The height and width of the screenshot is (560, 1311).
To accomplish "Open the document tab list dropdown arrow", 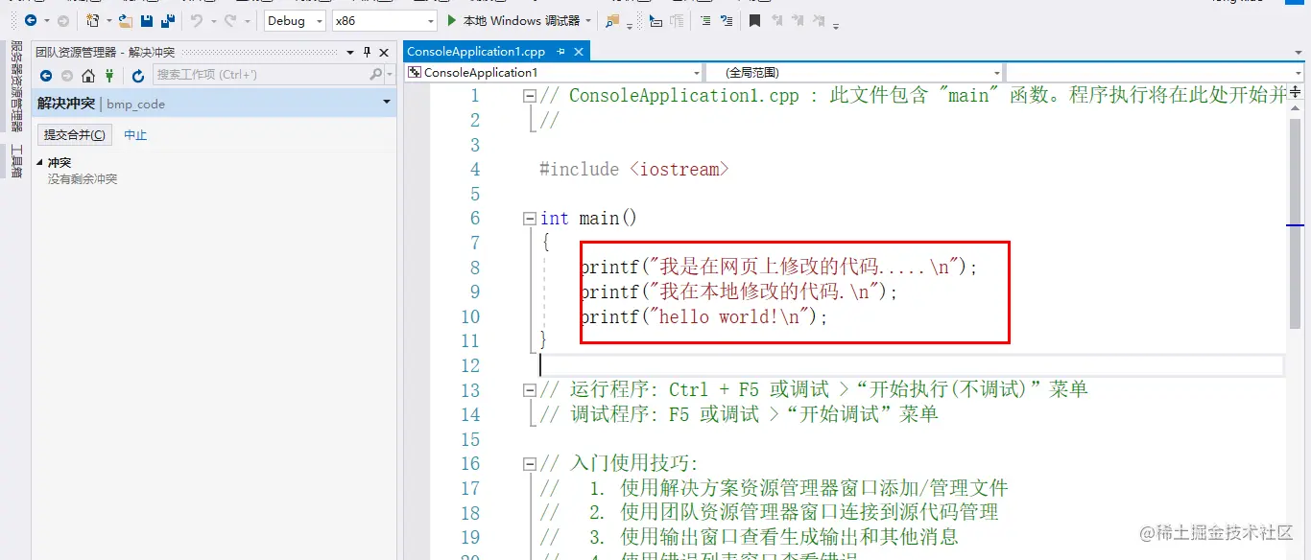I will coord(1299,52).
